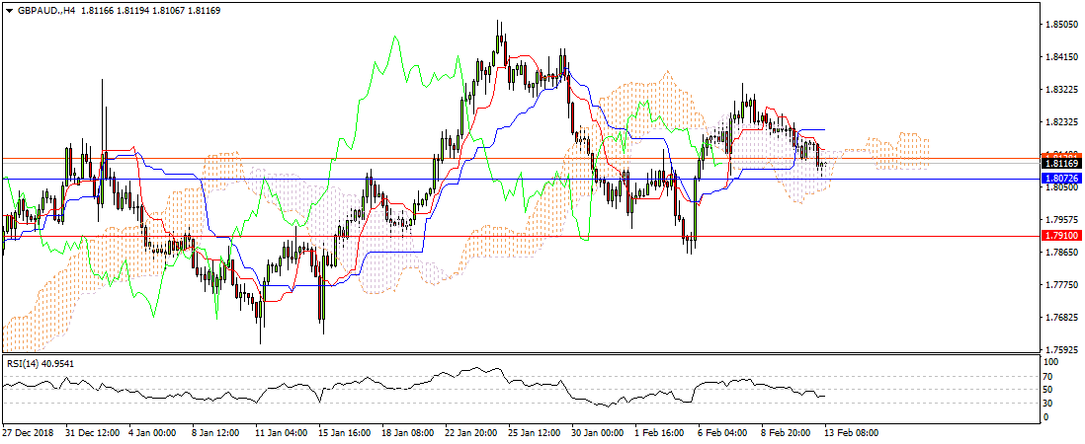Click the black 1.81169 current price label
The height and width of the screenshot is (444, 1085).
1063,163
